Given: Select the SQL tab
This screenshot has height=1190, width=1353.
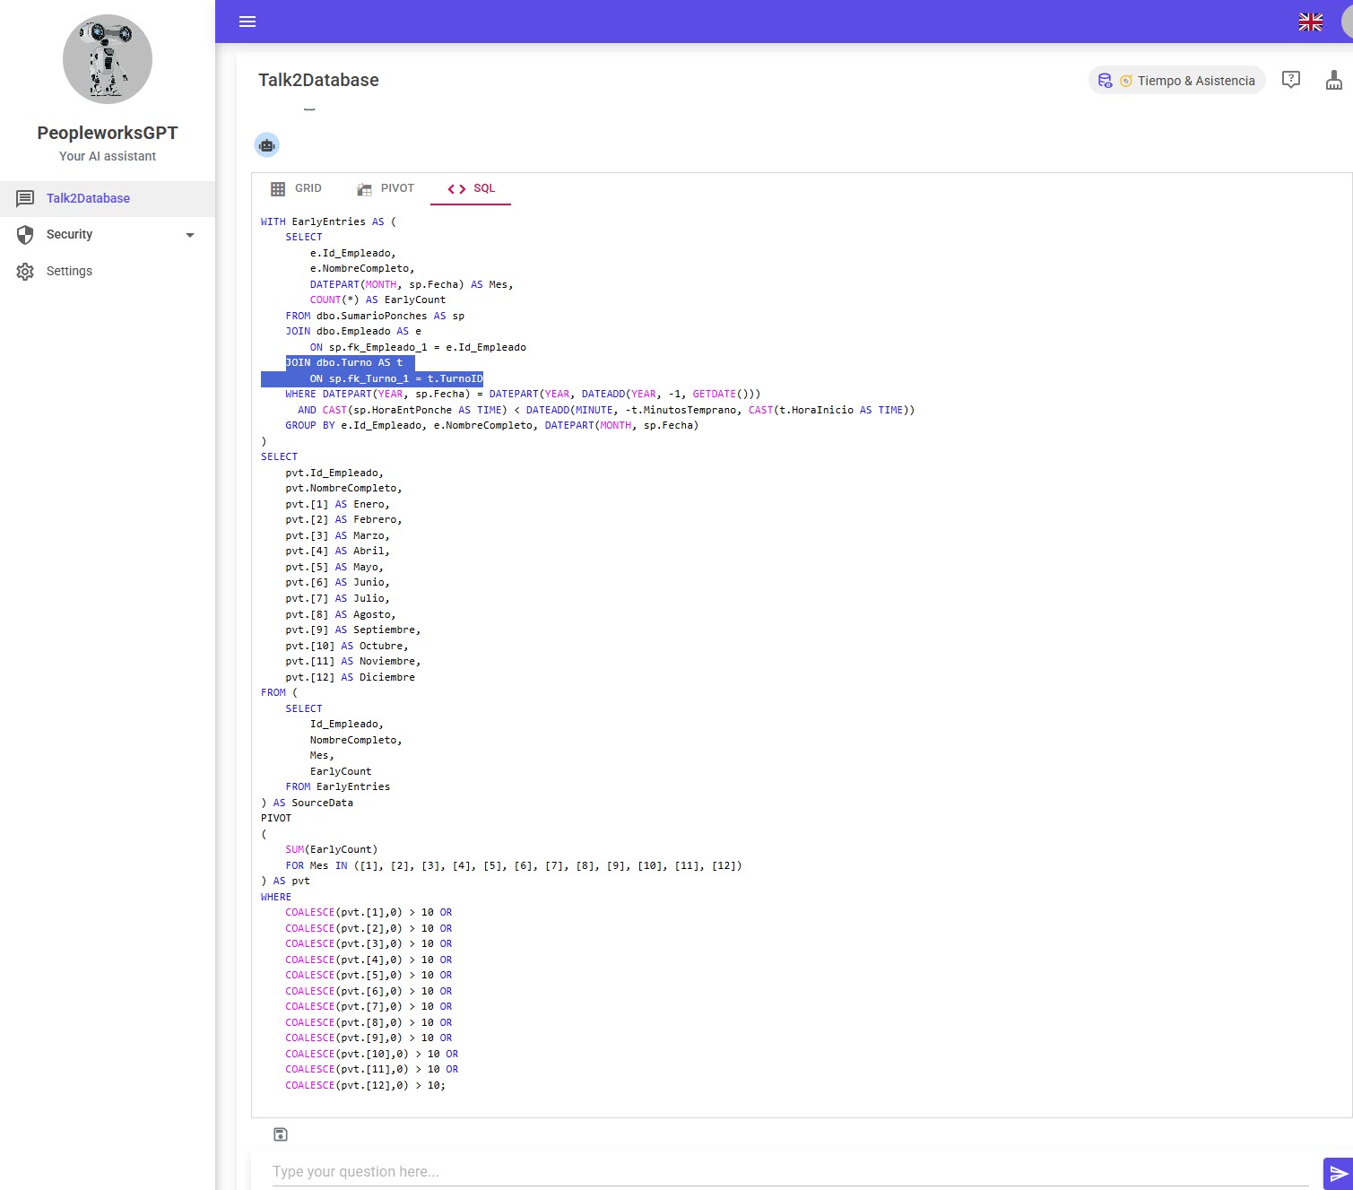Looking at the screenshot, I should coord(471,188).
